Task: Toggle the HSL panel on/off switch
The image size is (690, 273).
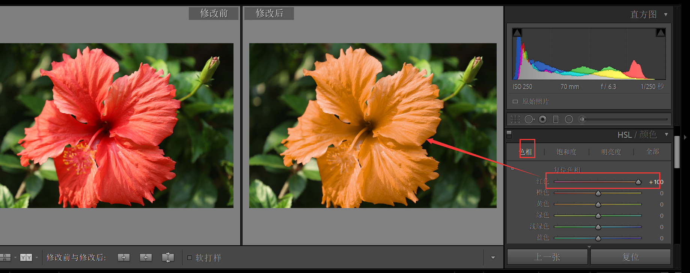Action: pyautogui.click(x=509, y=134)
